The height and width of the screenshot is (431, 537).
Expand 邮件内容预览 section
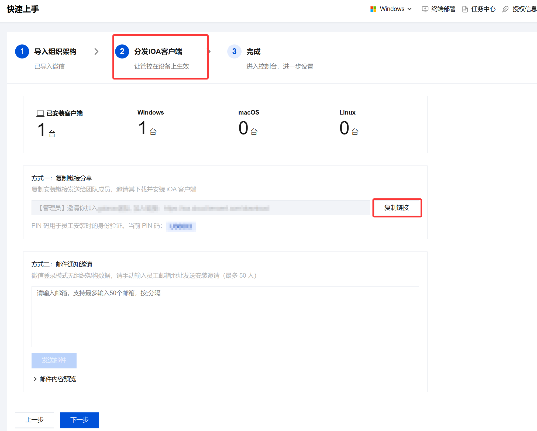(x=55, y=379)
